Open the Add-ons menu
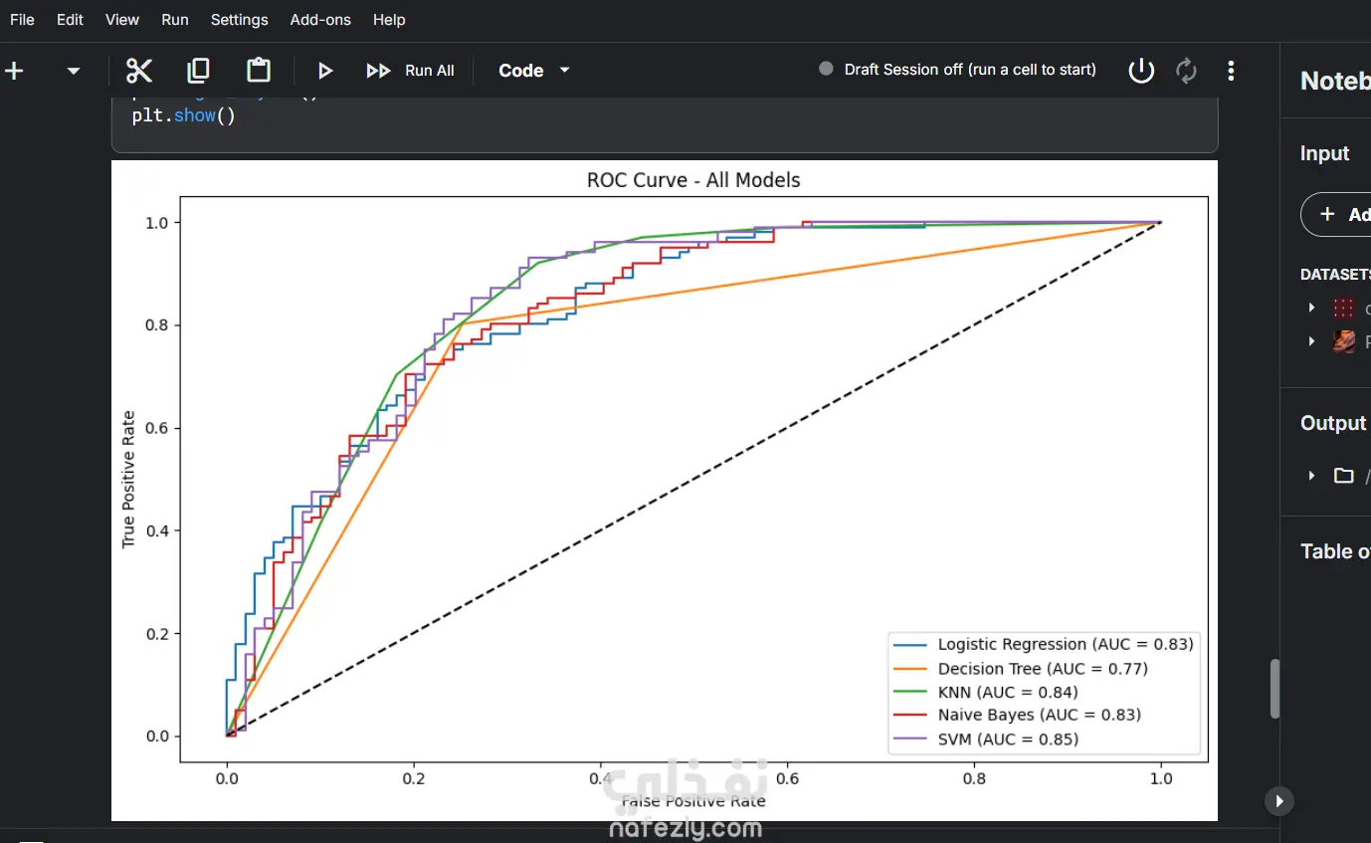Image resolution: width=1371 pixels, height=843 pixels. [x=320, y=20]
